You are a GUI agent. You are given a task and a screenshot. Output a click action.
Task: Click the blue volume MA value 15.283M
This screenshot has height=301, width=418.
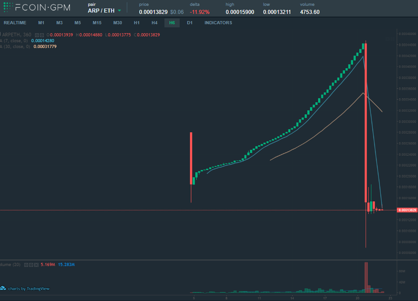coord(66,265)
